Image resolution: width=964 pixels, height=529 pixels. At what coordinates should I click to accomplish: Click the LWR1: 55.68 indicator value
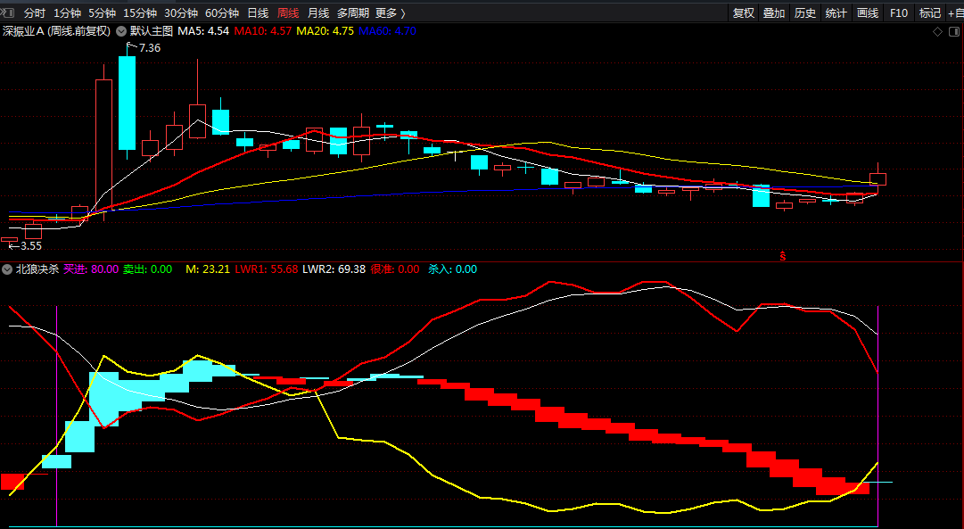pyautogui.click(x=267, y=269)
